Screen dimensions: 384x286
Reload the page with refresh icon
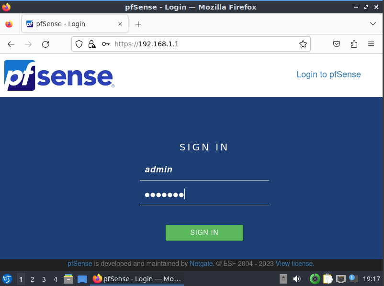(45, 44)
